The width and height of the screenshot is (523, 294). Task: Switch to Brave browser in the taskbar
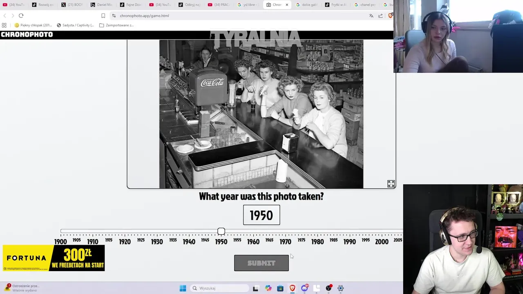click(x=292, y=288)
